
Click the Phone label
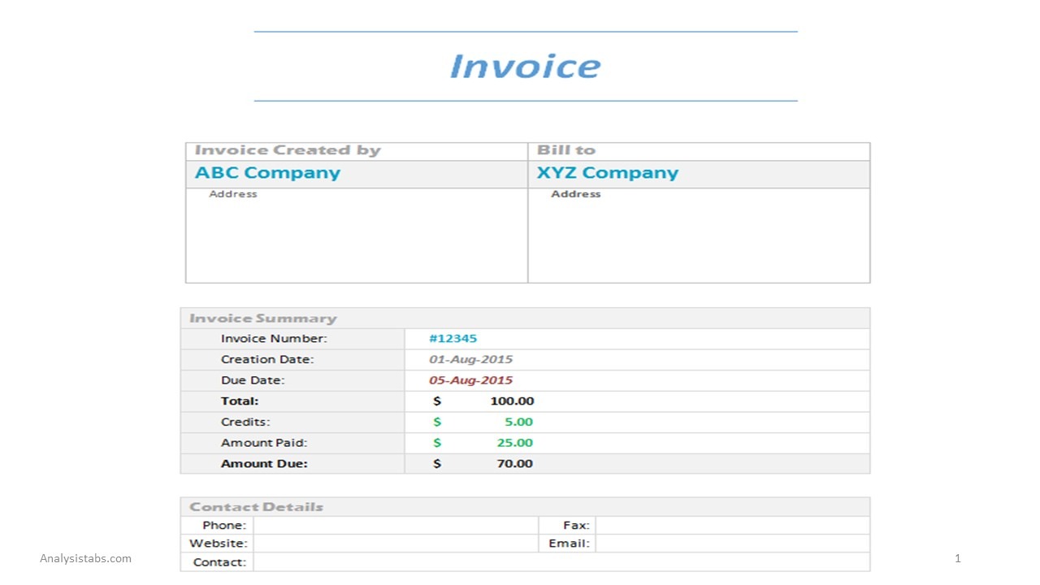click(224, 526)
